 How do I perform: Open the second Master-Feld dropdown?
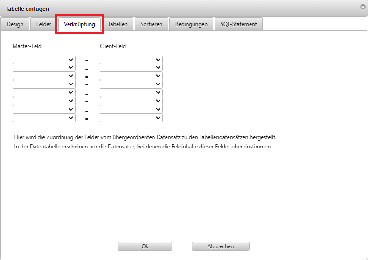(44, 68)
